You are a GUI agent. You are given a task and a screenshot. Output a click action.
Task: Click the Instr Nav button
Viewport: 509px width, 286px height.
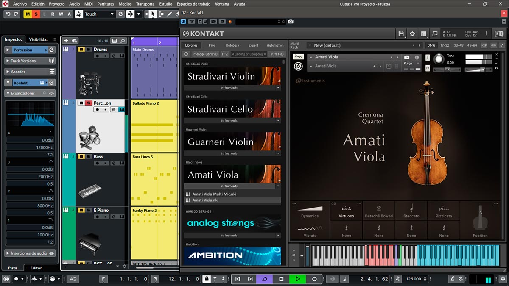coord(277,54)
